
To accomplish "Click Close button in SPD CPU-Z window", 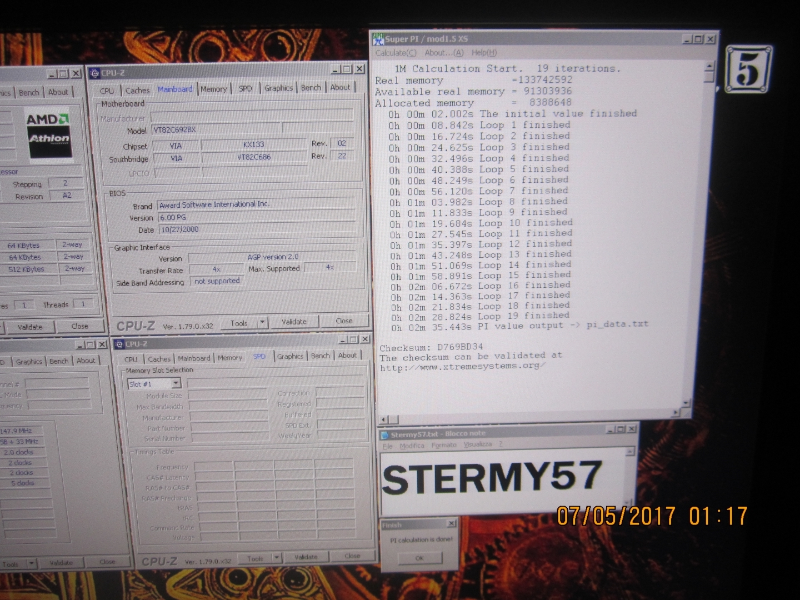I will [x=352, y=556].
